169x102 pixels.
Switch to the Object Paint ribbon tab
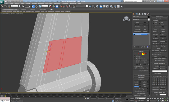tap(43, 9)
